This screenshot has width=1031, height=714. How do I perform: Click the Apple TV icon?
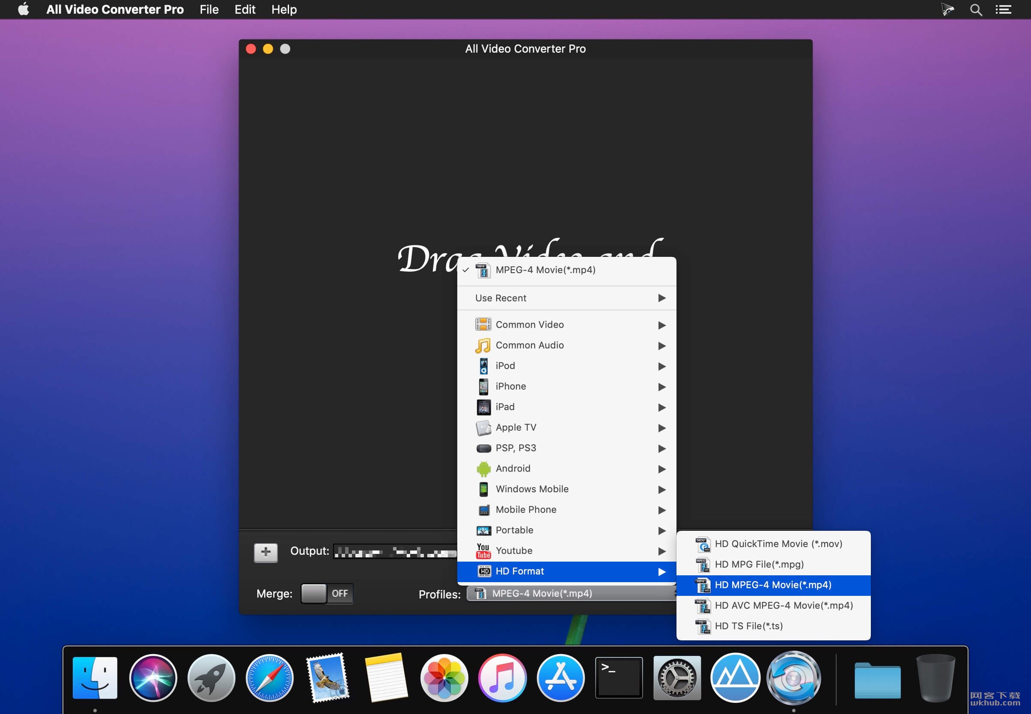coord(483,427)
